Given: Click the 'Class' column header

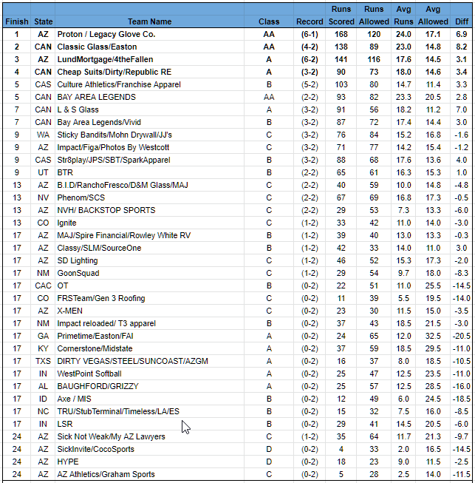Looking at the screenshot, I should click(269, 21).
